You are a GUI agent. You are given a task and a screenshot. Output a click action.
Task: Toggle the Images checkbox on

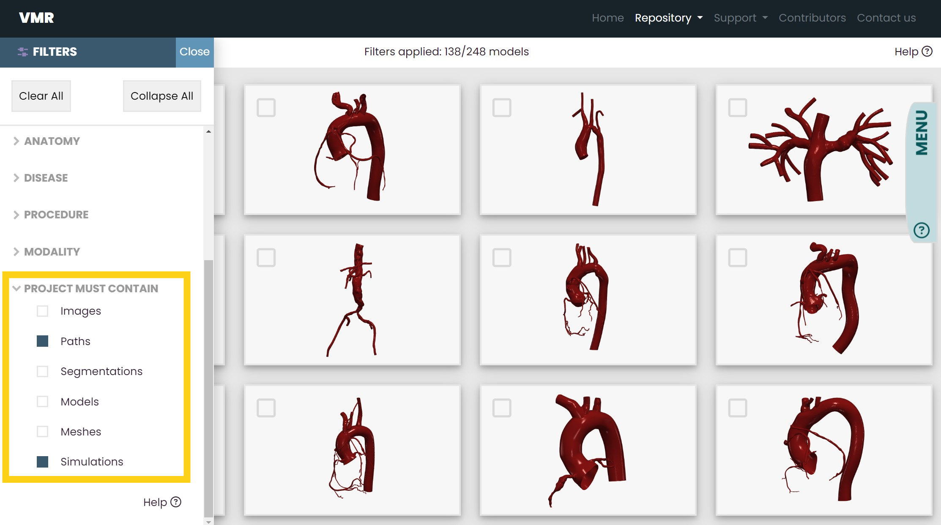pyautogui.click(x=43, y=310)
